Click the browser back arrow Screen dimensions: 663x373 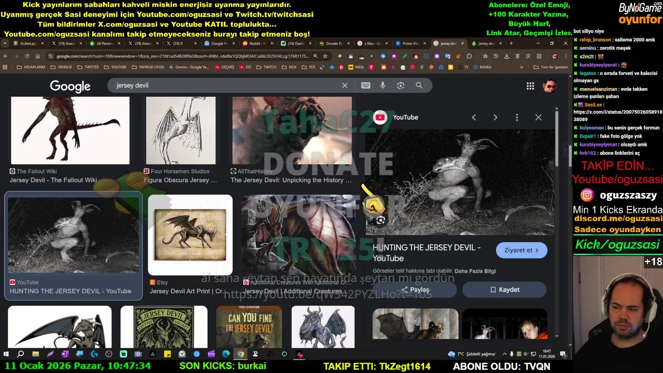coord(6,56)
